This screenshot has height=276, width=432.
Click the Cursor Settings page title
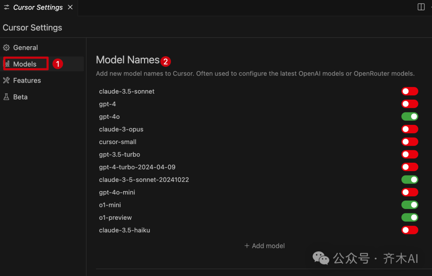coord(32,28)
